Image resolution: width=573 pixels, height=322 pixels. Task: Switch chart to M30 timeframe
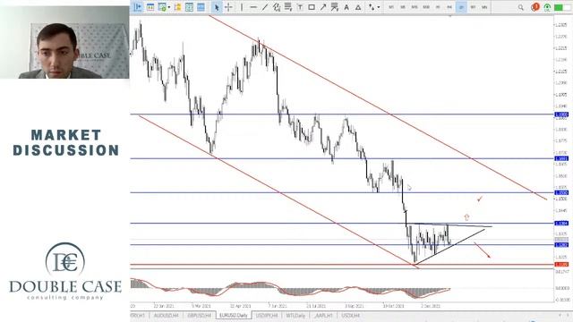pyautogui.click(x=426, y=7)
